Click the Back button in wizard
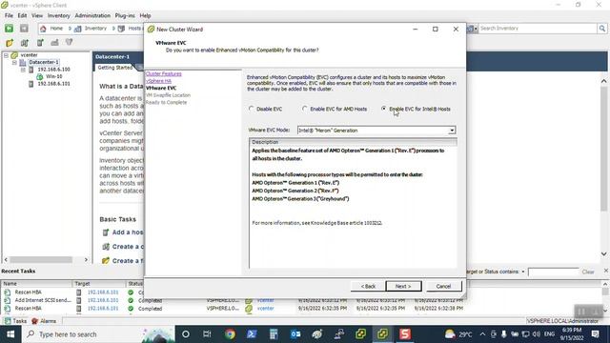The width and height of the screenshot is (610, 343). 368,286
